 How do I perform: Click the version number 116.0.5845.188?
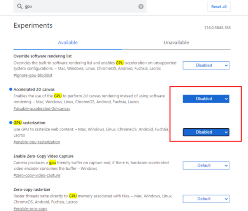[x=217, y=28]
